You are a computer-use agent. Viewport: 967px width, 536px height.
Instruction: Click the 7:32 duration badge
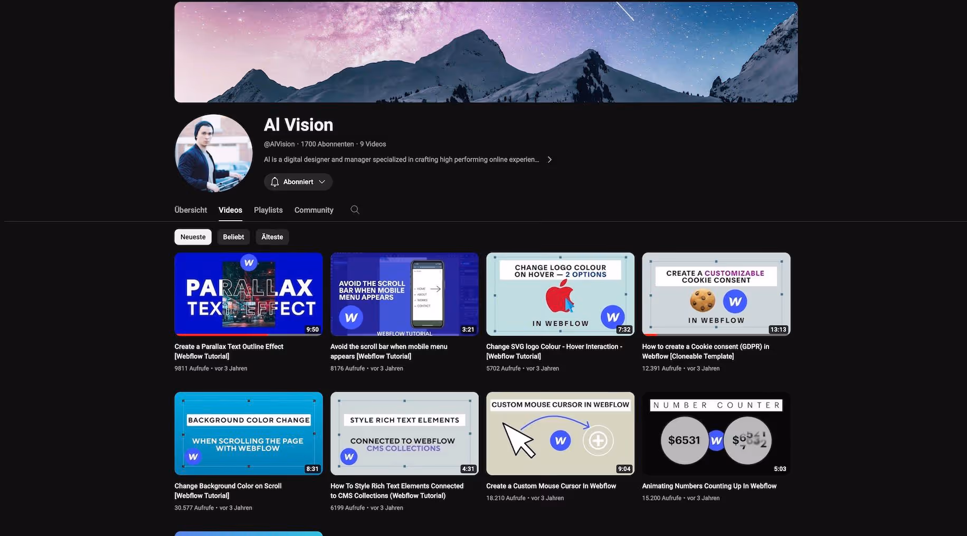coord(624,330)
